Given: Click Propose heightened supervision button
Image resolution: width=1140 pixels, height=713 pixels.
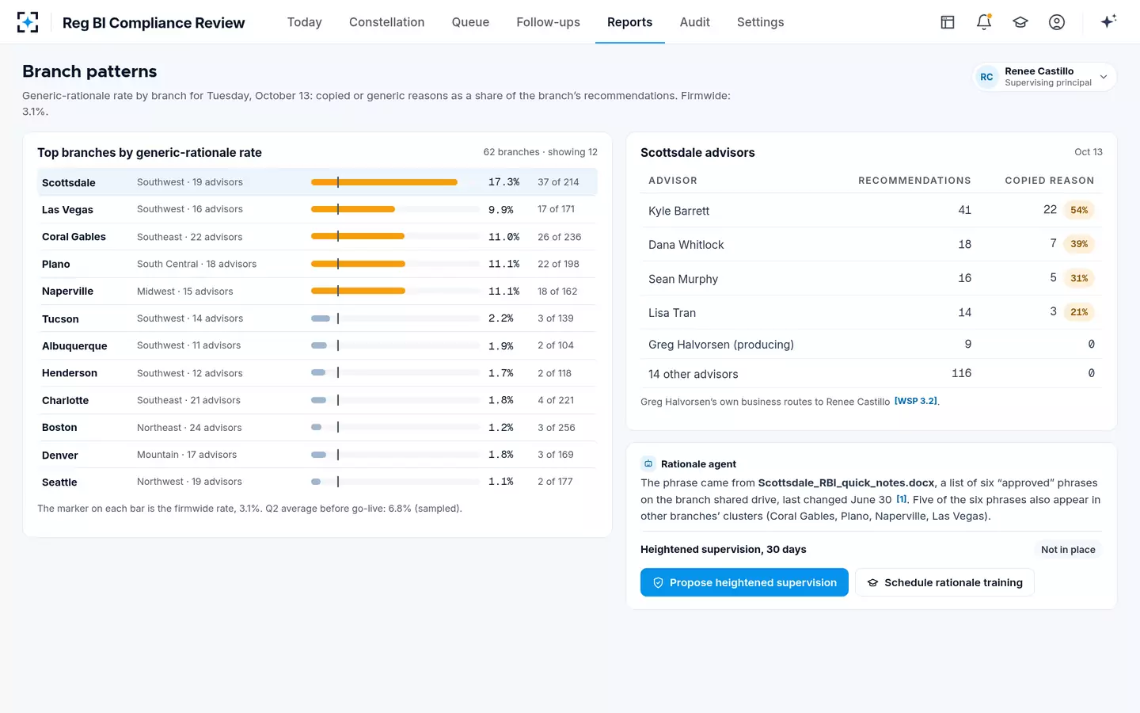Looking at the screenshot, I should 744,582.
